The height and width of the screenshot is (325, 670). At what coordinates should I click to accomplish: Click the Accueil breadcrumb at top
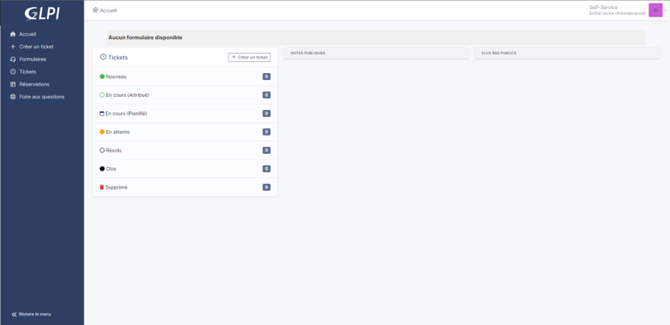108,11
